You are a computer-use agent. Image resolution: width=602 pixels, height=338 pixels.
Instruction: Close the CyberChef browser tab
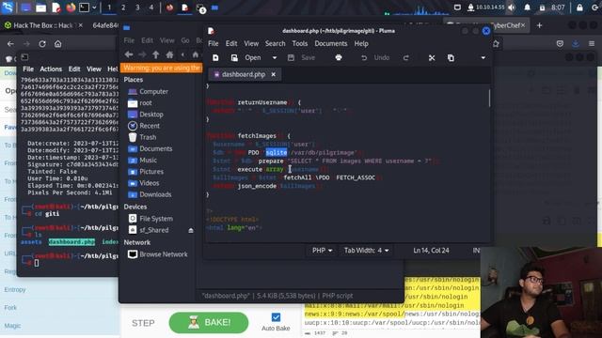523,25
